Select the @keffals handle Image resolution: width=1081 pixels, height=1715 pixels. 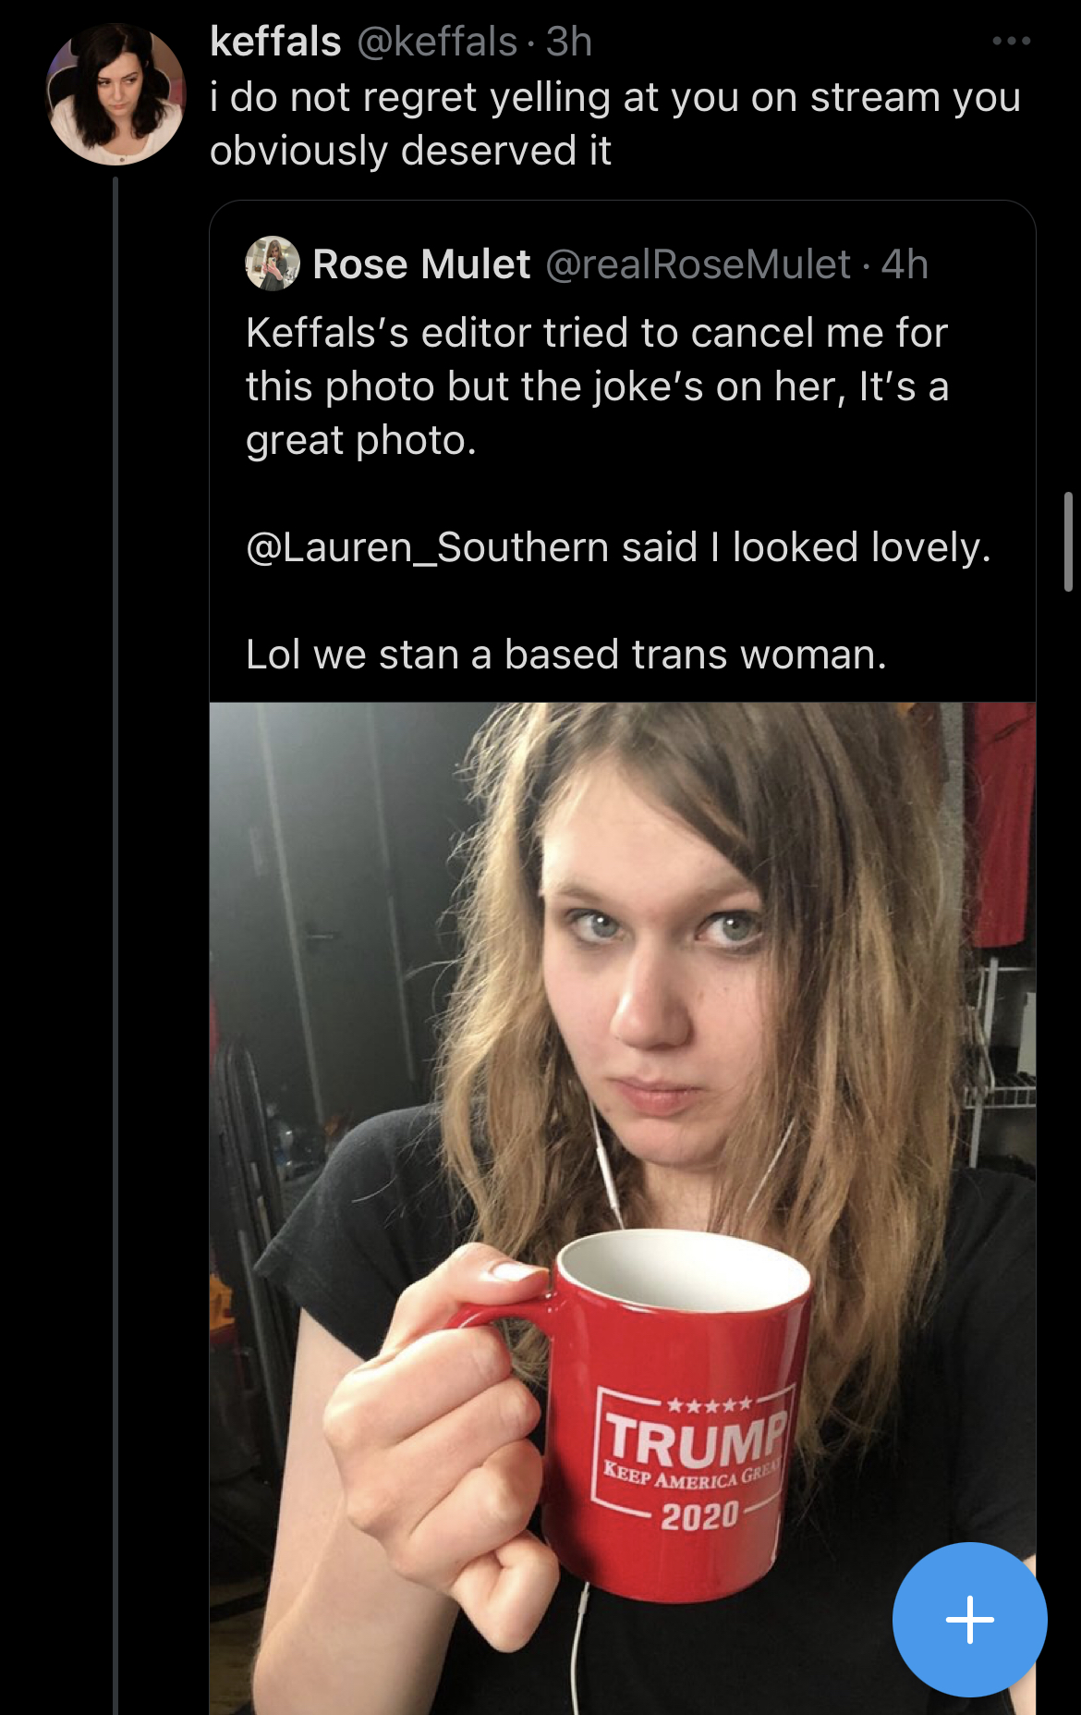[x=437, y=42]
